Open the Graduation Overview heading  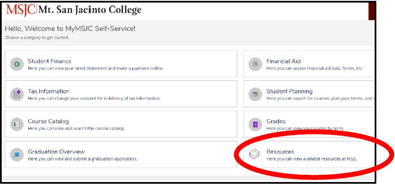(x=56, y=151)
